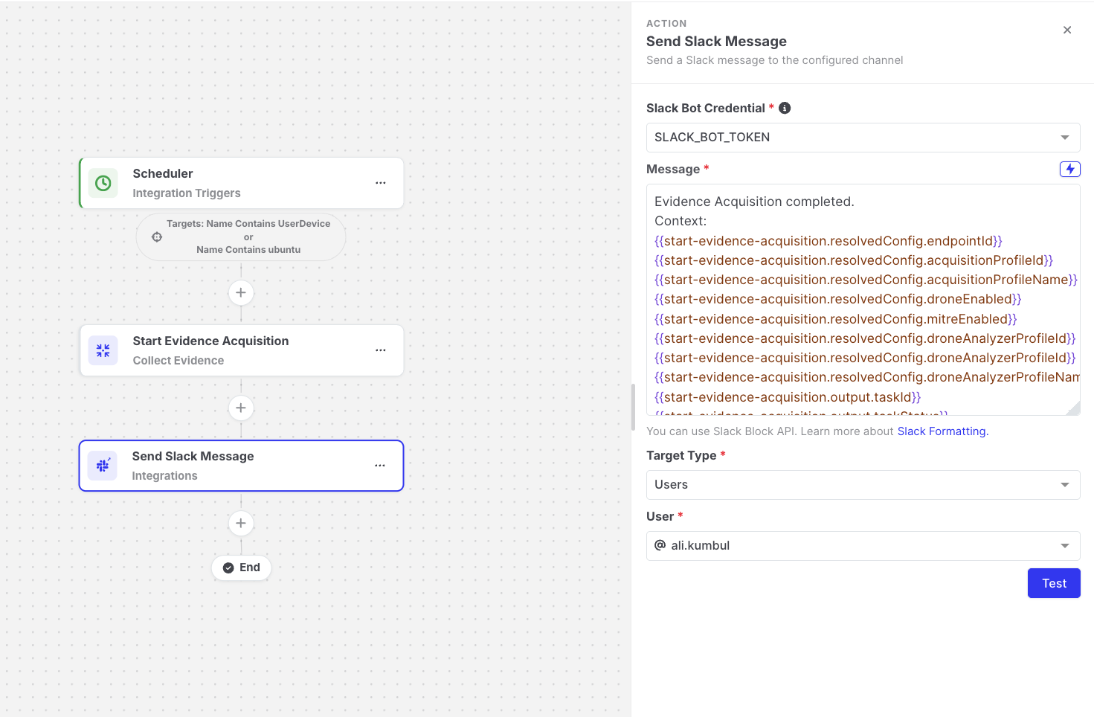This screenshot has height=717, width=1094.
Task: Open the User ali.kumbul dropdown
Action: 863,546
